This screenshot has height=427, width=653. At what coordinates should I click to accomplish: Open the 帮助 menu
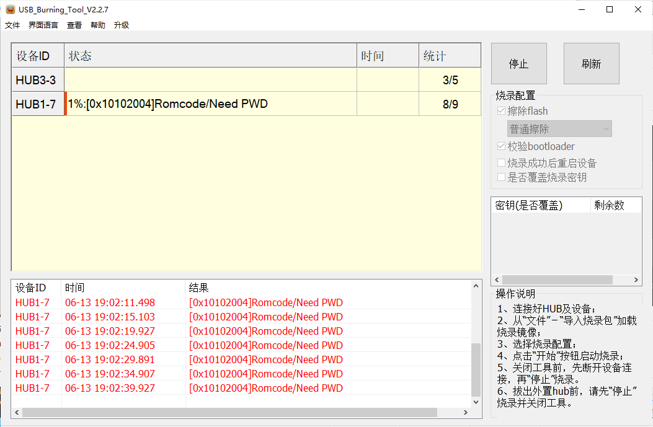tap(98, 25)
